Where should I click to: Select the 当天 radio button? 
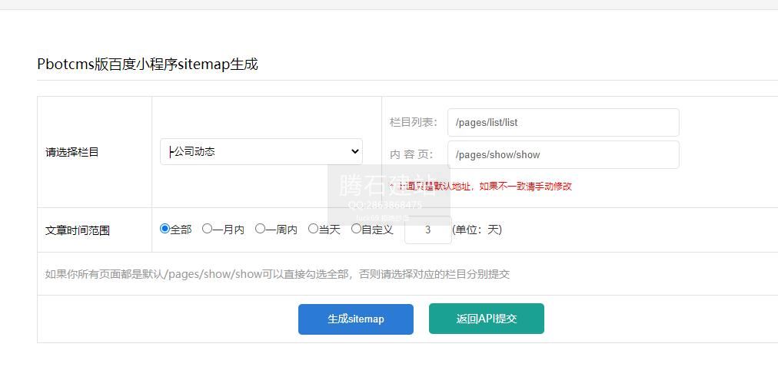pos(313,229)
